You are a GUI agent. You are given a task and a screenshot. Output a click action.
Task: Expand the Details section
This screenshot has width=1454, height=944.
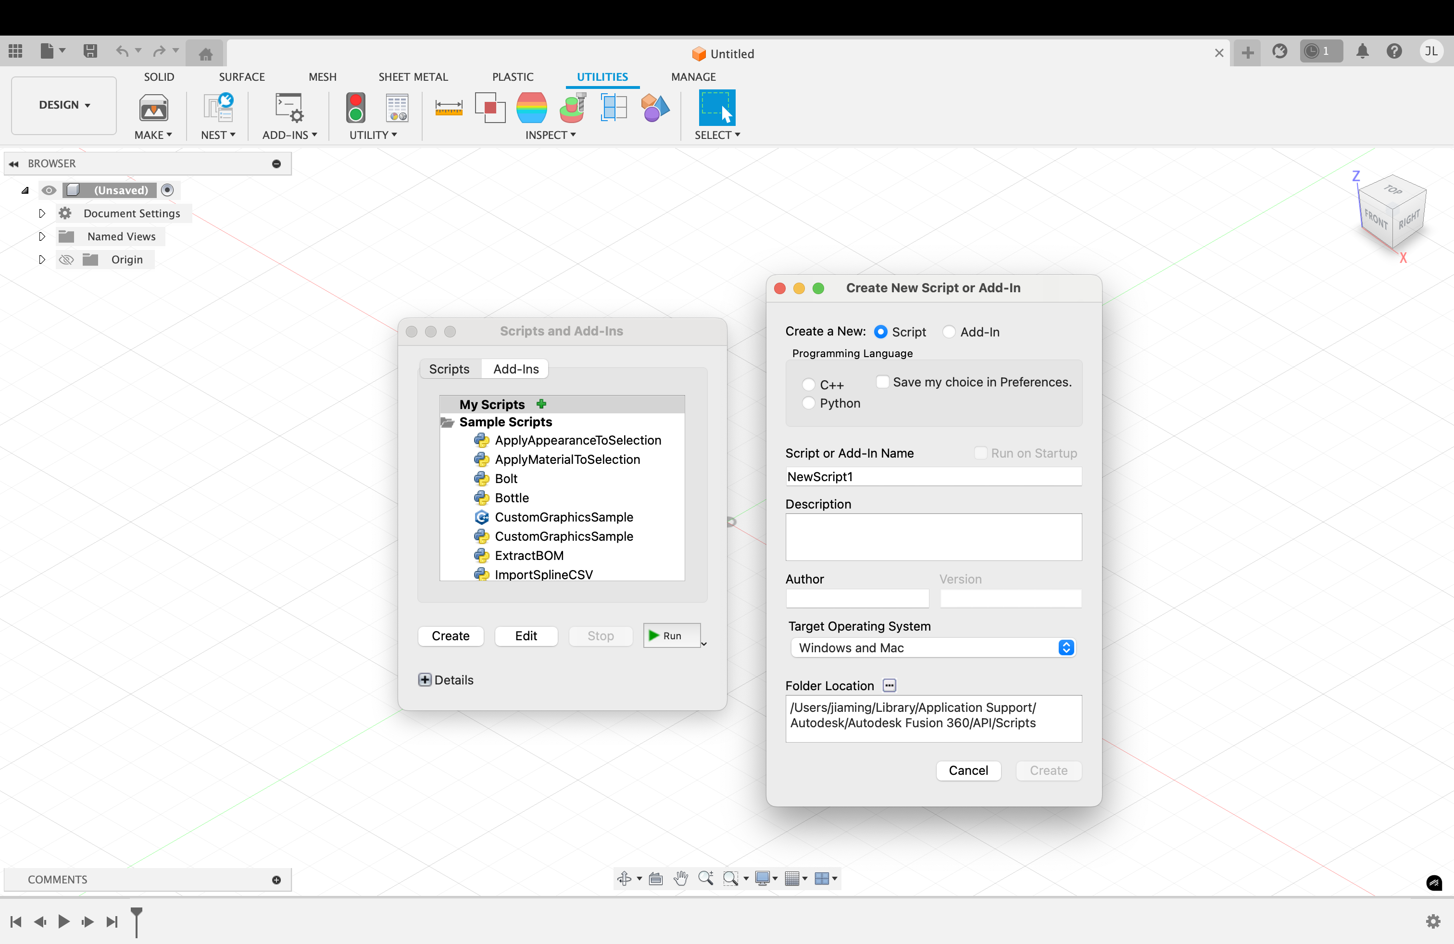point(425,680)
